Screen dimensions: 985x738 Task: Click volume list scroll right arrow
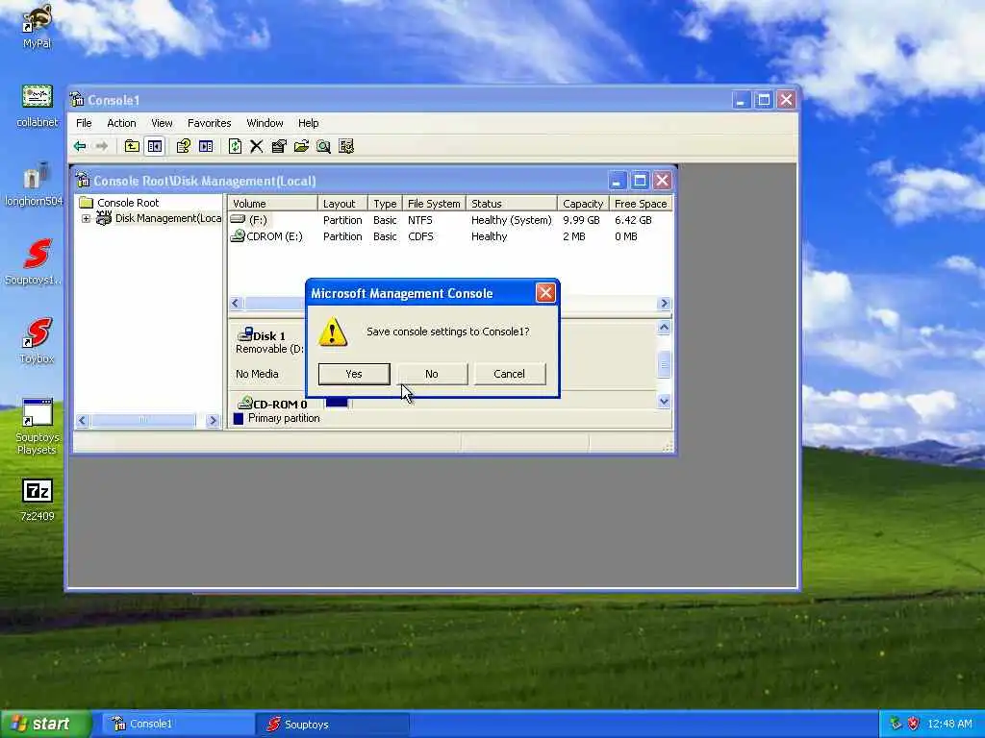pyautogui.click(x=664, y=303)
